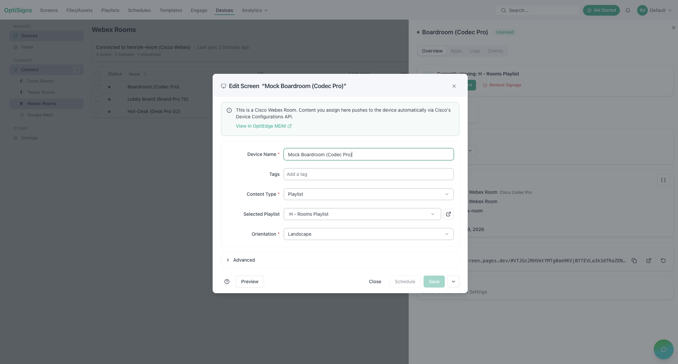Open the Default account dropdown

tap(660, 10)
